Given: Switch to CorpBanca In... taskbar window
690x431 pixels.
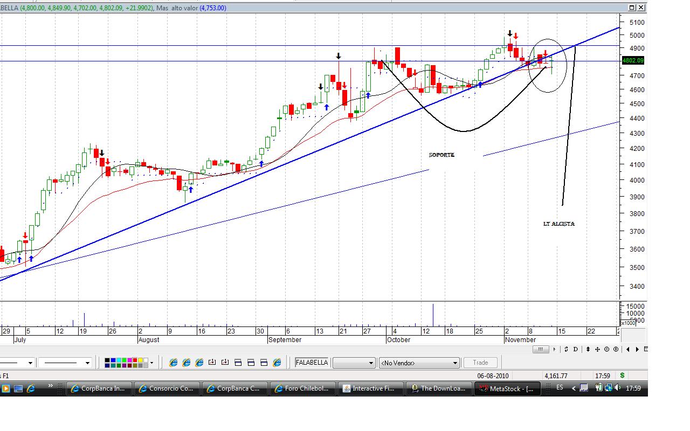Looking at the screenshot, I should (99, 388).
